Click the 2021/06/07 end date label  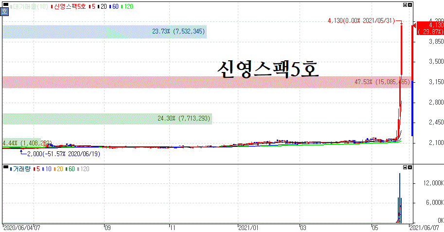click(x=424, y=228)
